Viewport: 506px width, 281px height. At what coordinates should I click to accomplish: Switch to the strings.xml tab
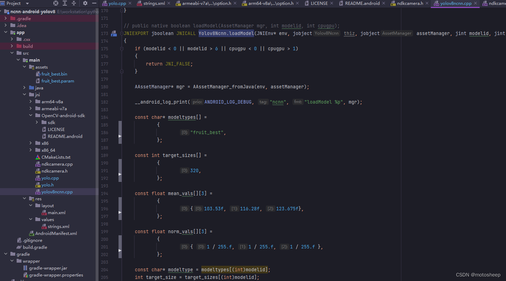coord(154,3)
